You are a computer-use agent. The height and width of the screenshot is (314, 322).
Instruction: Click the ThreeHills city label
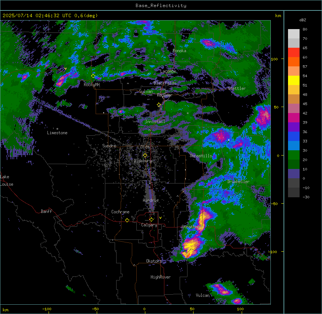pos(201,156)
